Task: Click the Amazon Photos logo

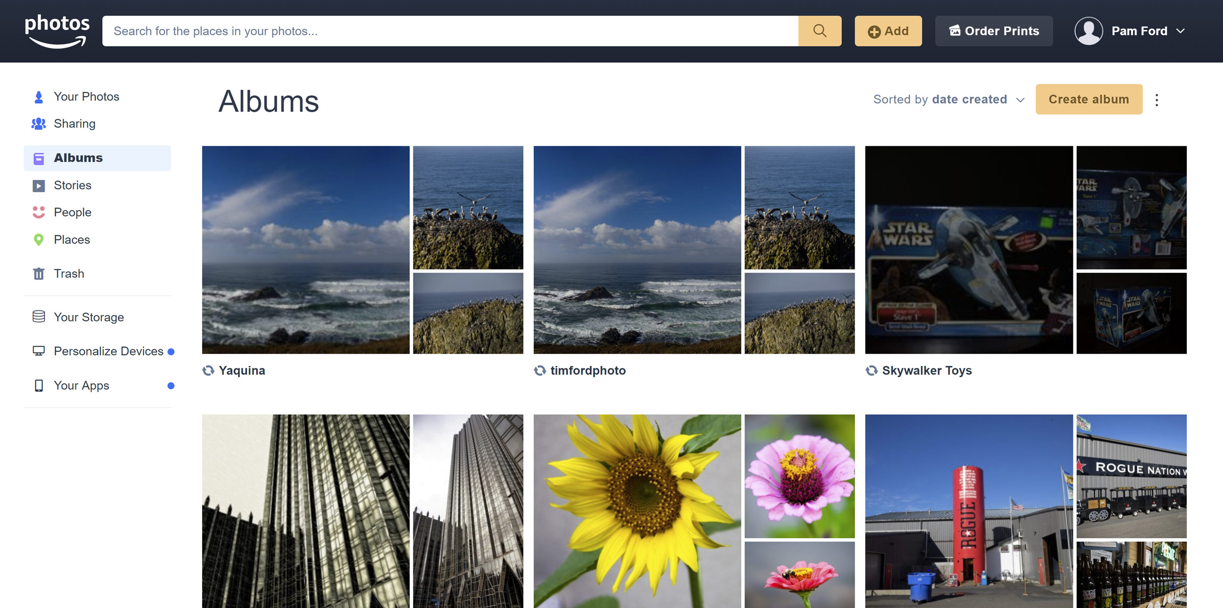Action: (x=57, y=30)
